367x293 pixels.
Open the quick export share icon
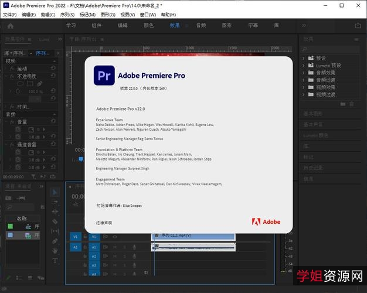coord(358,25)
